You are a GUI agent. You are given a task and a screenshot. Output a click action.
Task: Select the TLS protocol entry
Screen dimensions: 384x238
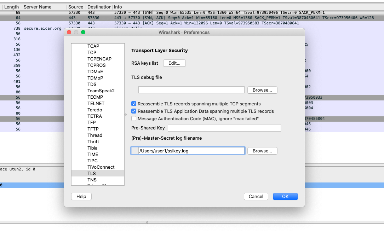click(91, 173)
